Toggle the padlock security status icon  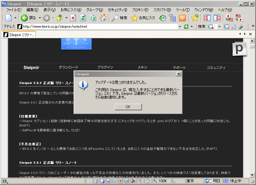point(148,181)
